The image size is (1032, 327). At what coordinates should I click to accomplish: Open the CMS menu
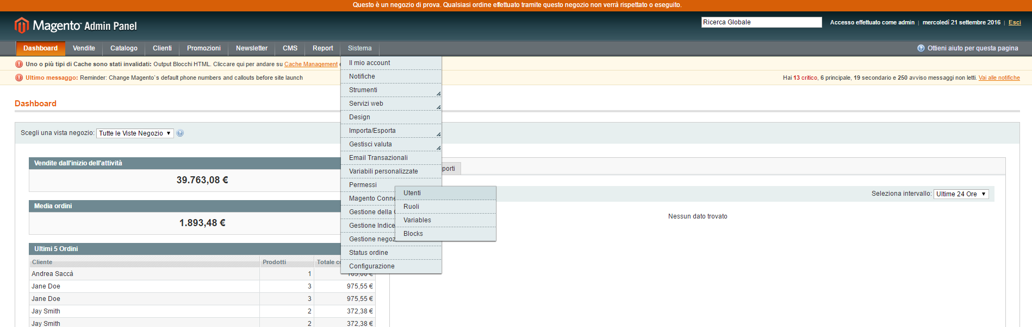(x=290, y=48)
